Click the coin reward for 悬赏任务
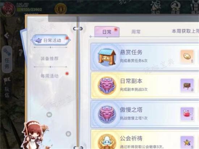 click(187, 57)
